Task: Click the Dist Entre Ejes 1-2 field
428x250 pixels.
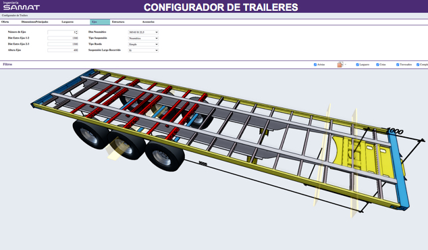Action: point(63,39)
